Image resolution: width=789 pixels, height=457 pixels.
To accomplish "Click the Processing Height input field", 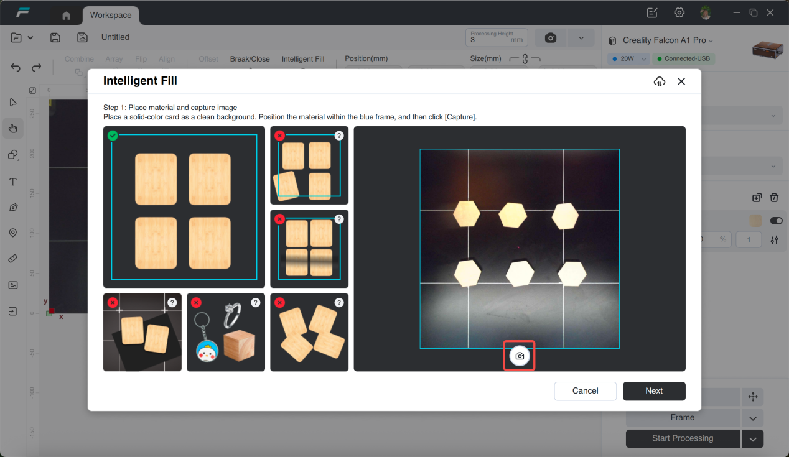I will point(497,38).
